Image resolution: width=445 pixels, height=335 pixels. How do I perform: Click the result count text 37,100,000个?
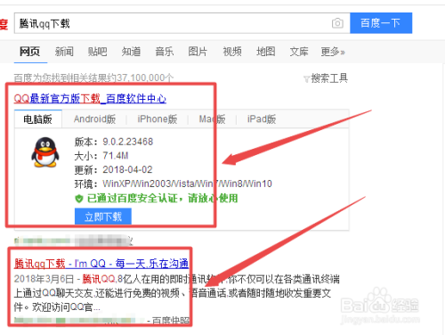point(145,78)
